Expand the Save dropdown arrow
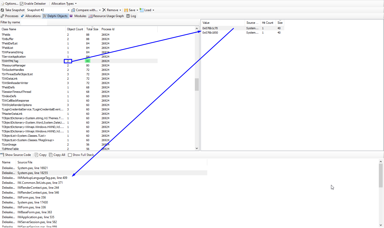The image size is (384, 228). click(x=137, y=10)
